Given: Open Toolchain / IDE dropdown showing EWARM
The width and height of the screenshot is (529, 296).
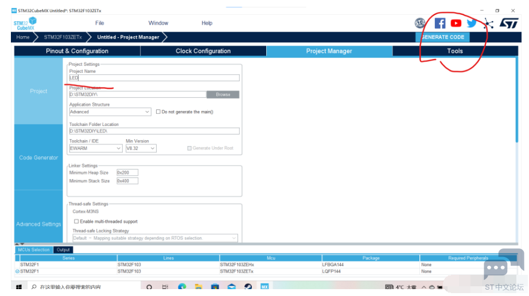Looking at the screenshot, I should (95, 148).
